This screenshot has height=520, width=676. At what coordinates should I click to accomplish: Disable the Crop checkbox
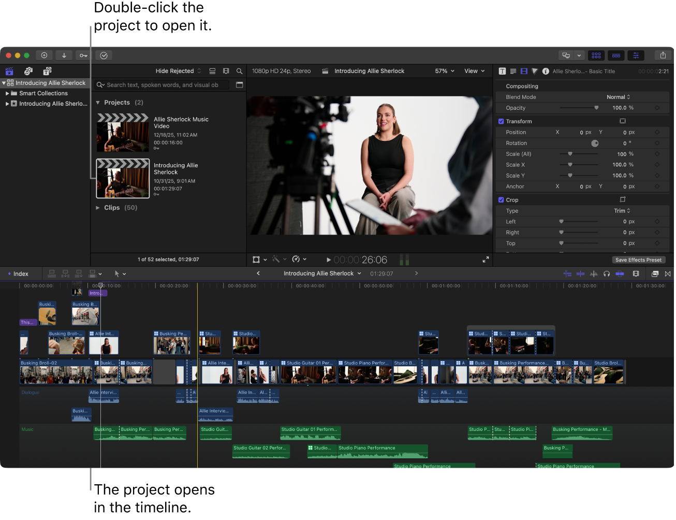point(501,200)
